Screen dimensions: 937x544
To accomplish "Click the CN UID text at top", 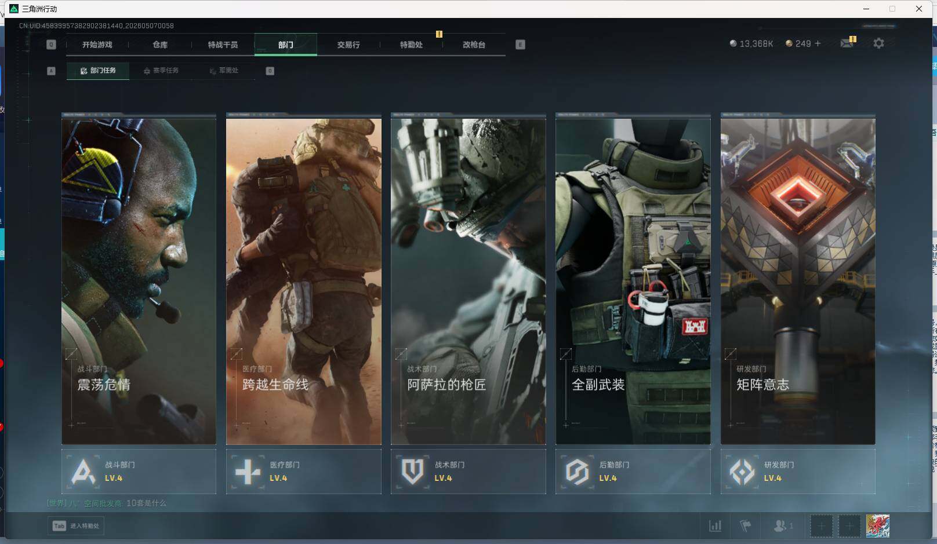I will tap(96, 26).
